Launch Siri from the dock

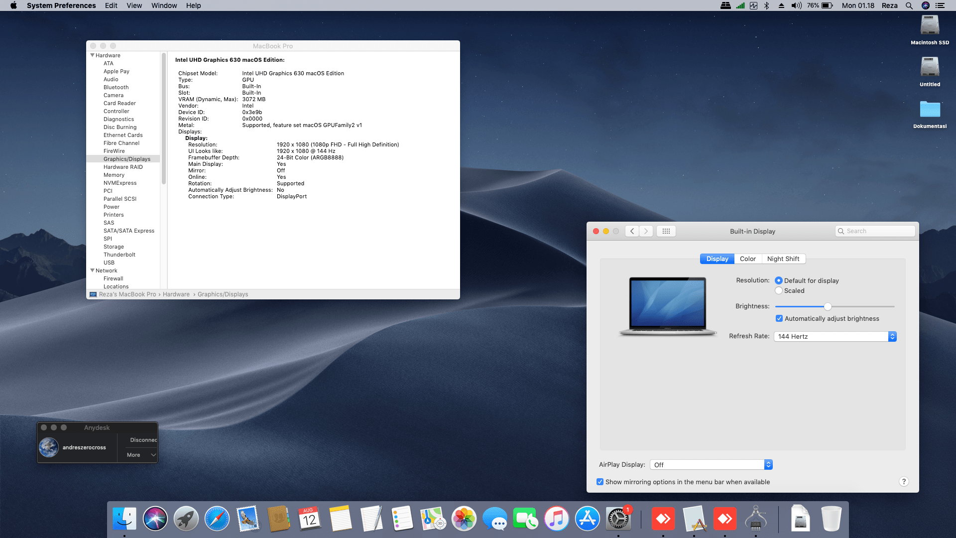click(155, 519)
